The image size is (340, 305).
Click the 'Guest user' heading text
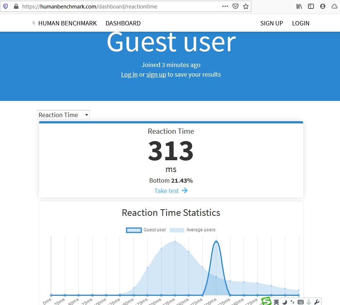[x=171, y=42]
